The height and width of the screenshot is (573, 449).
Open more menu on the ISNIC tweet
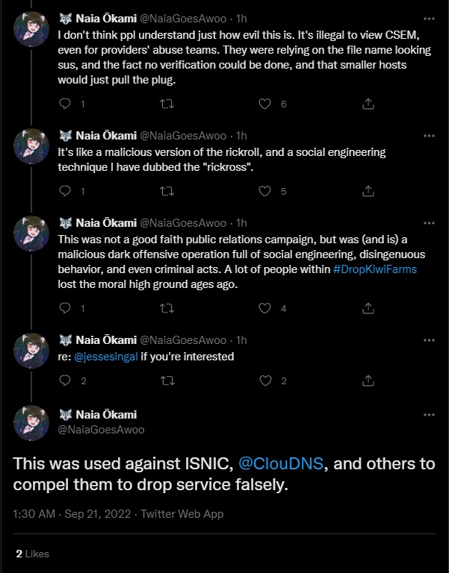tap(428, 415)
